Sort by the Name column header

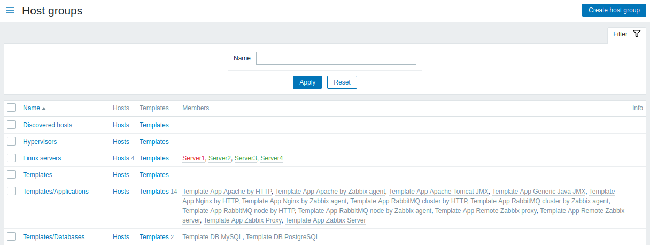tap(32, 108)
